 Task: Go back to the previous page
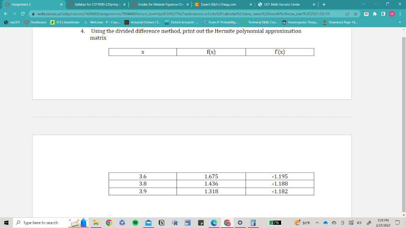pos(6,14)
